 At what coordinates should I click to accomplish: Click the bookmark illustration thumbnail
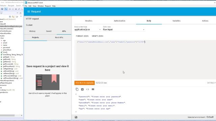tap(48, 82)
